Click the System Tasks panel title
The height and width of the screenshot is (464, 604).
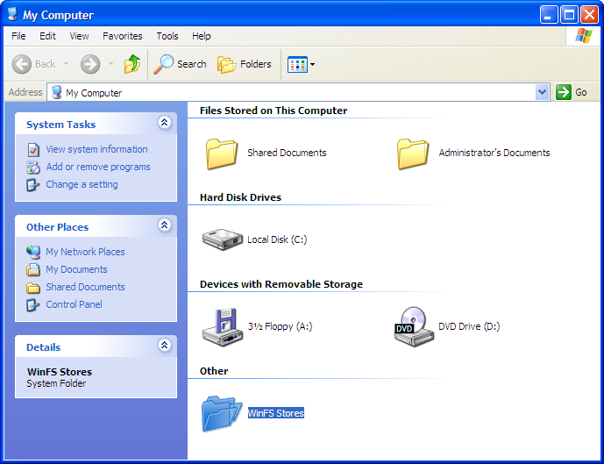click(60, 125)
